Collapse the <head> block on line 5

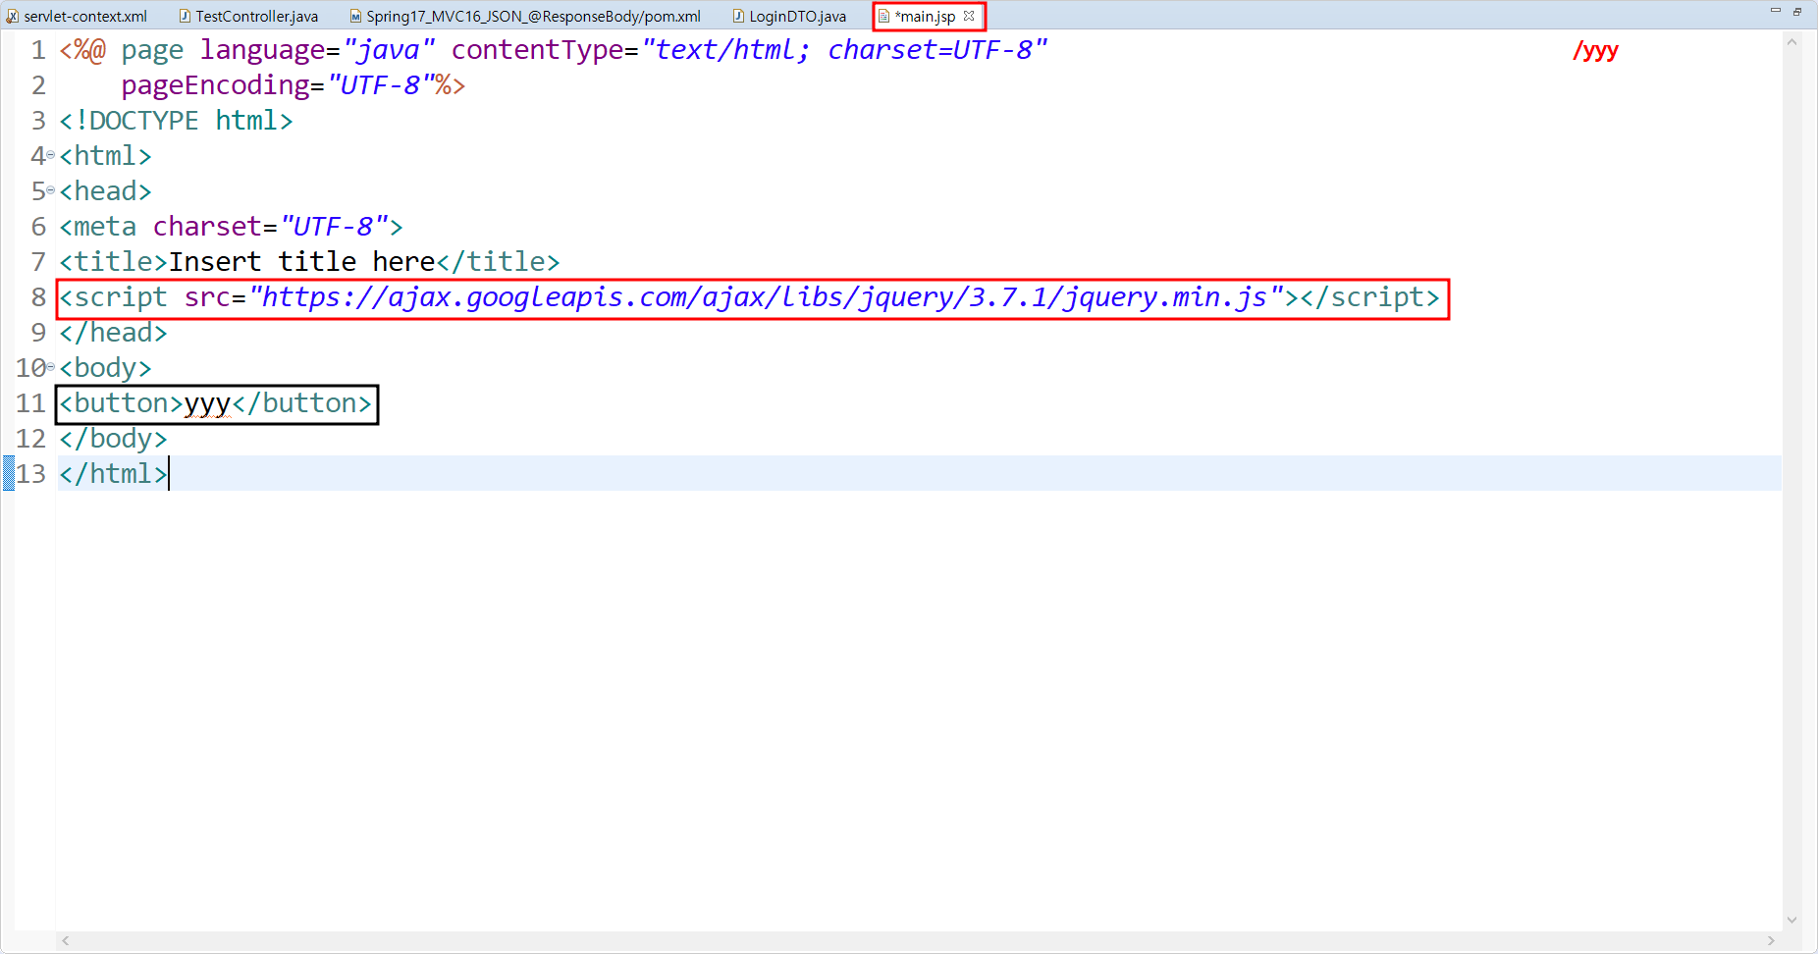(x=51, y=190)
